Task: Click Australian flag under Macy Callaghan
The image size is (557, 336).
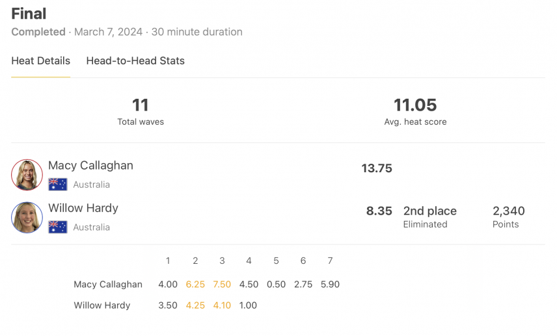Action: (58, 185)
